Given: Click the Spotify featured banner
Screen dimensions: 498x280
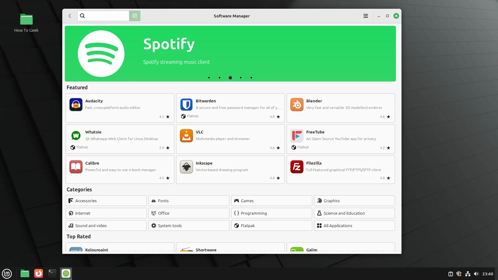Looking at the screenshot, I should [x=230, y=50].
